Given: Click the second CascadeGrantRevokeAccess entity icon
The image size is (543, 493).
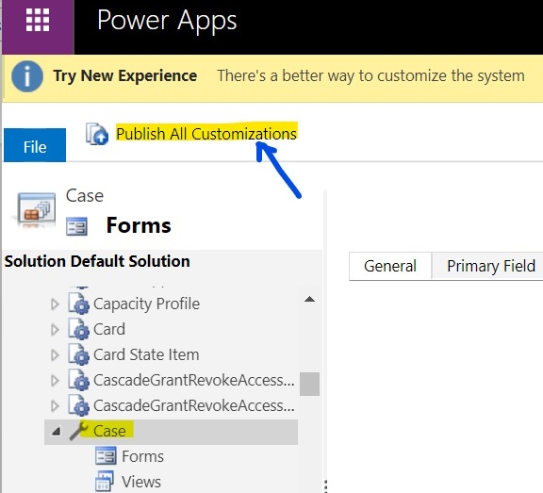Looking at the screenshot, I should [78, 405].
